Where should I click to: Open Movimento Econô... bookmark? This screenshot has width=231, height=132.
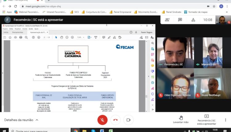click(x=146, y=12)
